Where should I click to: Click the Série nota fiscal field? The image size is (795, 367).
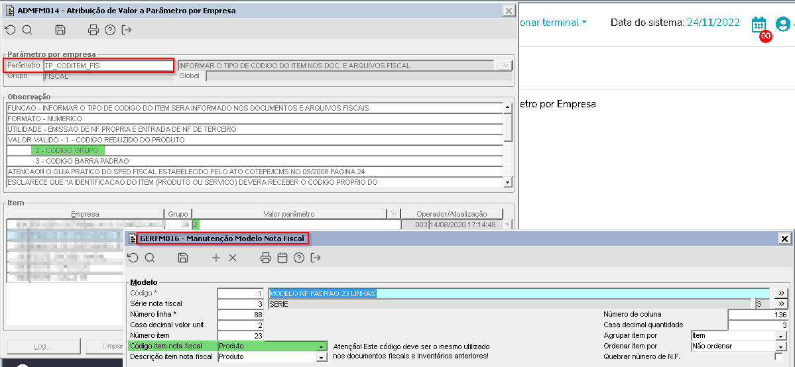pos(241,303)
